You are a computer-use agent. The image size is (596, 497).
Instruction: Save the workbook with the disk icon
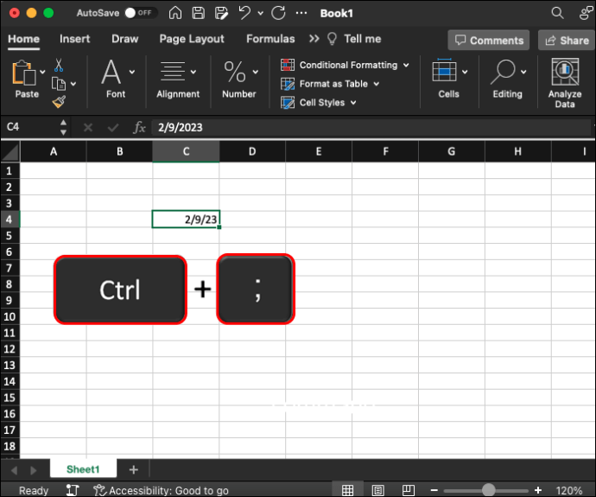tap(198, 13)
